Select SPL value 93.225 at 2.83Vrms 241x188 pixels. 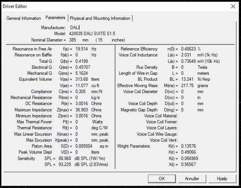click(x=65, y=164)
